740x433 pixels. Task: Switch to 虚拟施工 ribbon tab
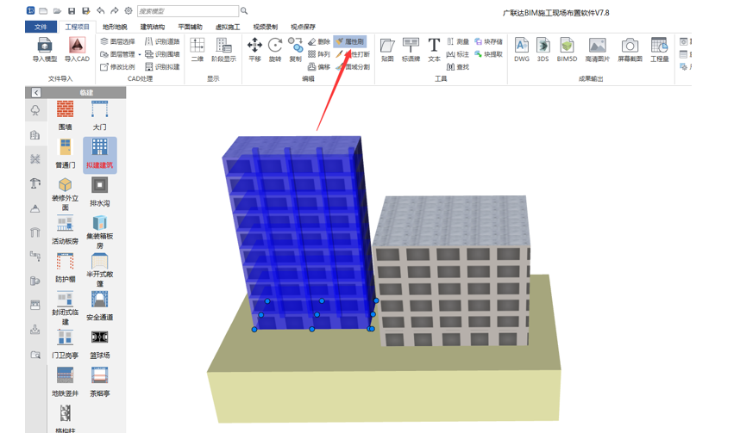pos(228,27)
